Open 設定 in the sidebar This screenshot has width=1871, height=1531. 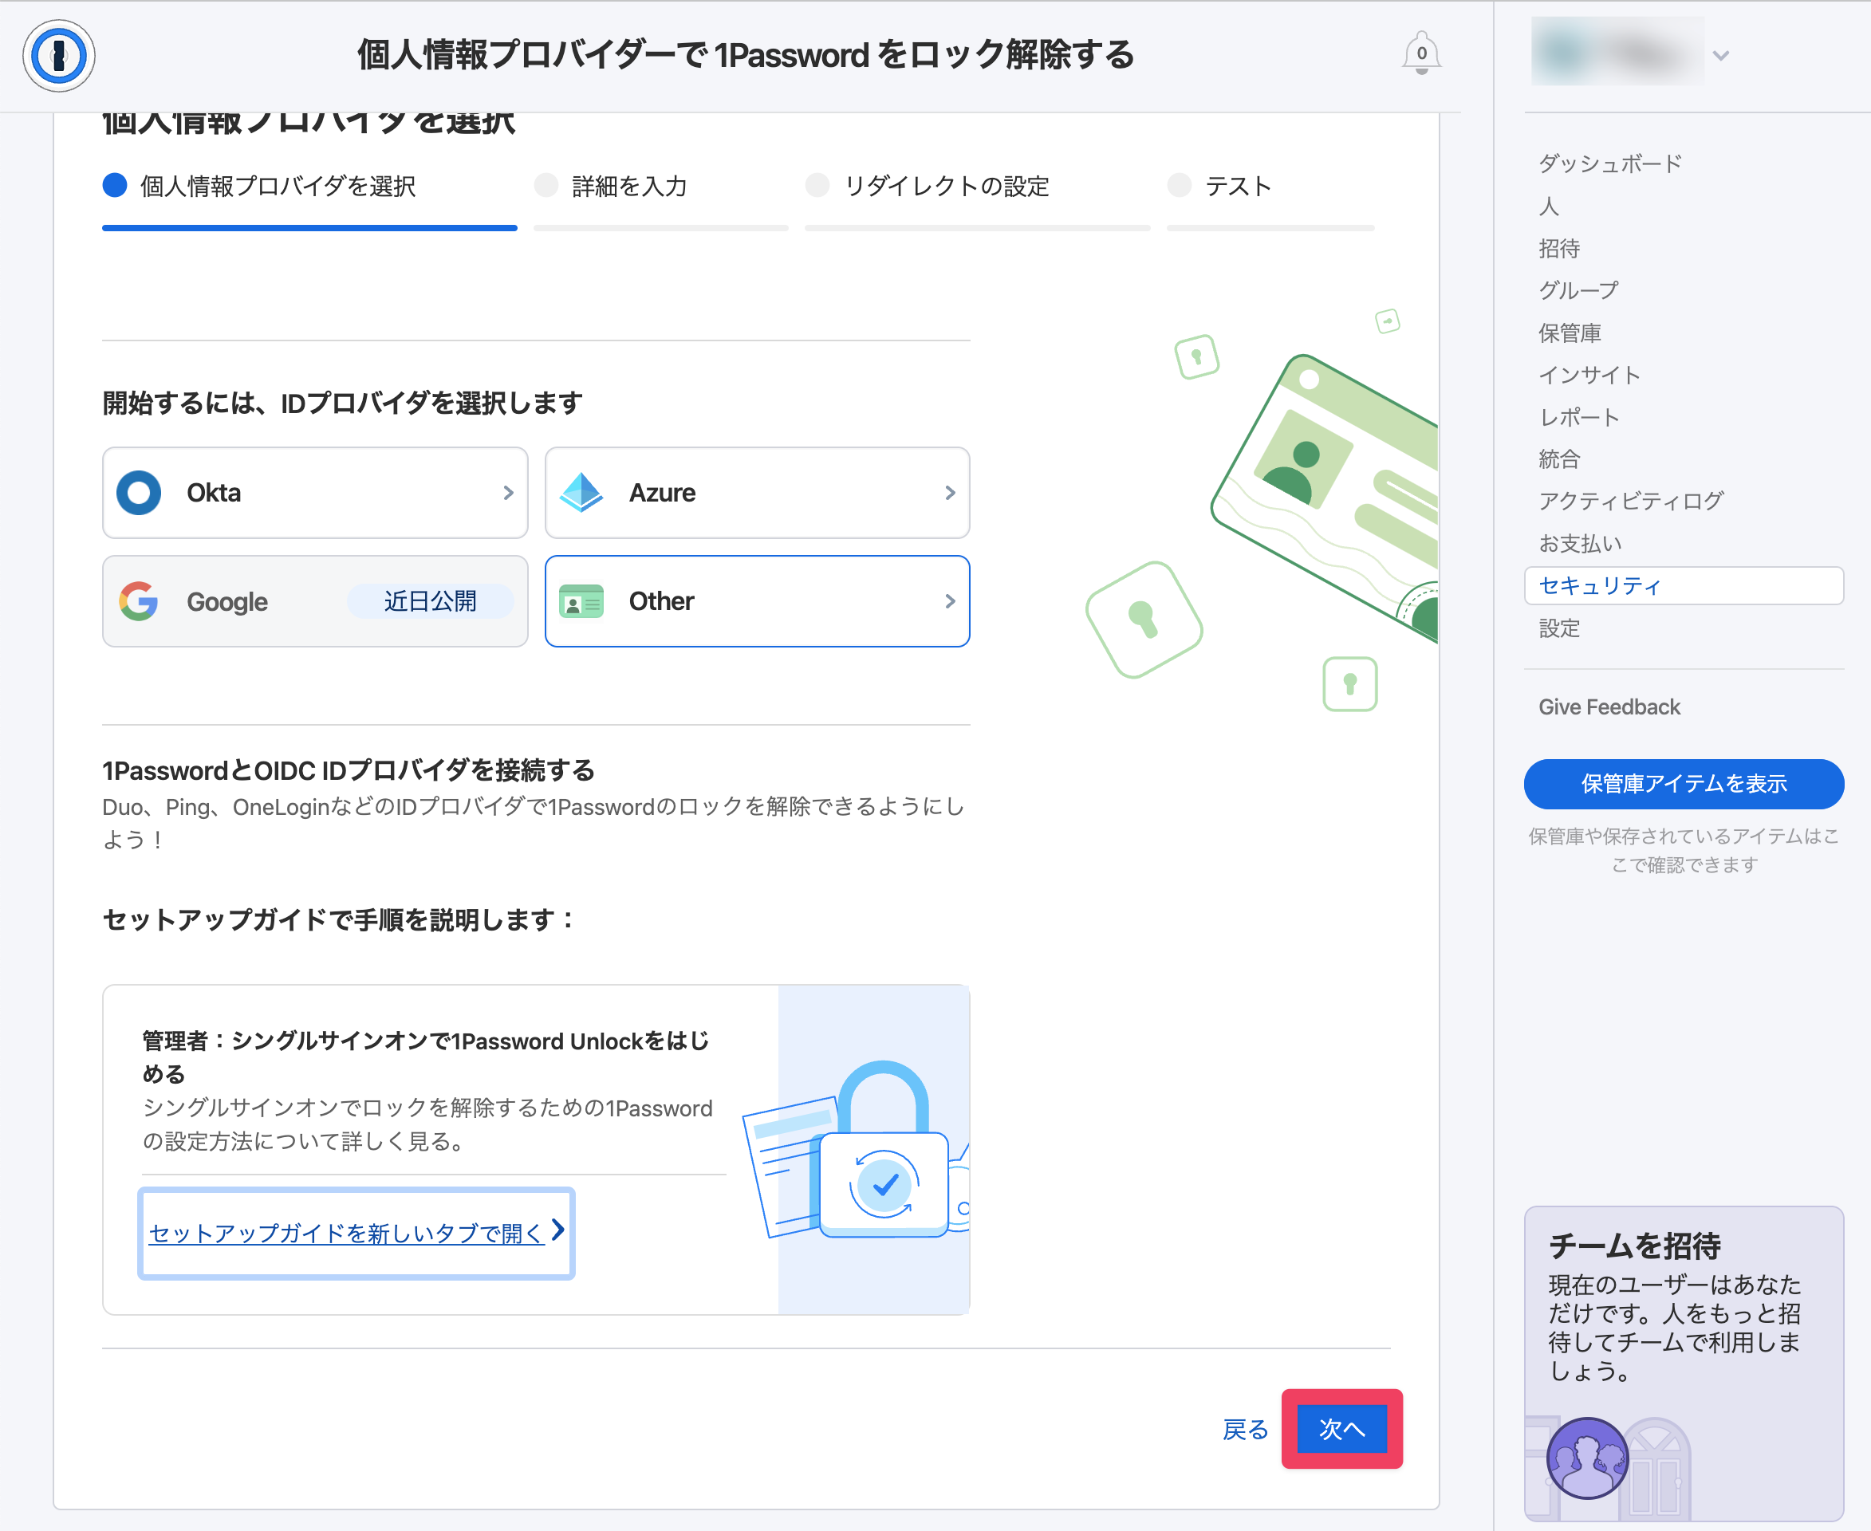click(1558, 629)
